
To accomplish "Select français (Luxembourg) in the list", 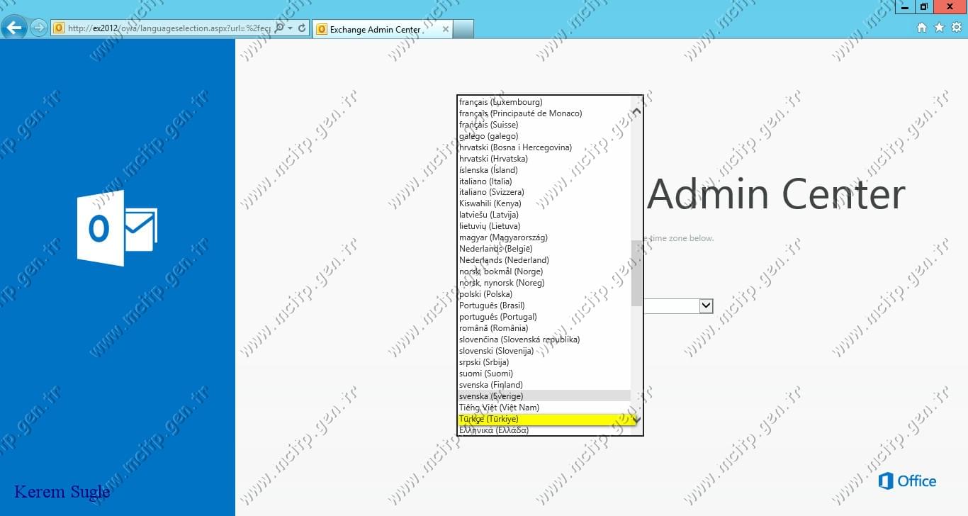I will coord(544,102).
